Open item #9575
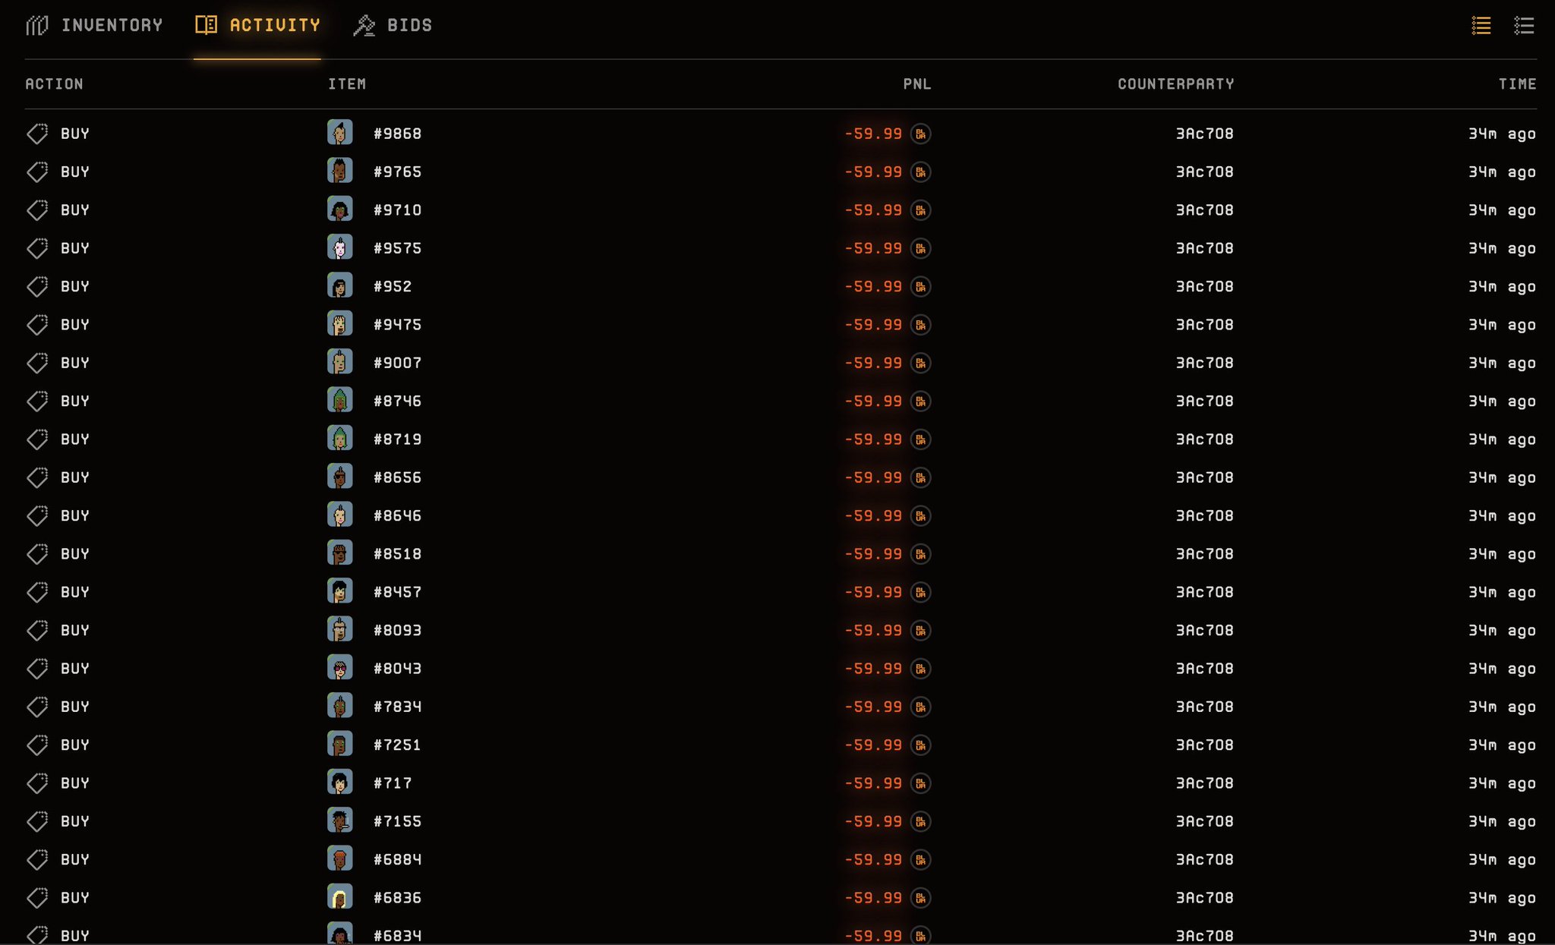1555x945 pixels. 397,248
